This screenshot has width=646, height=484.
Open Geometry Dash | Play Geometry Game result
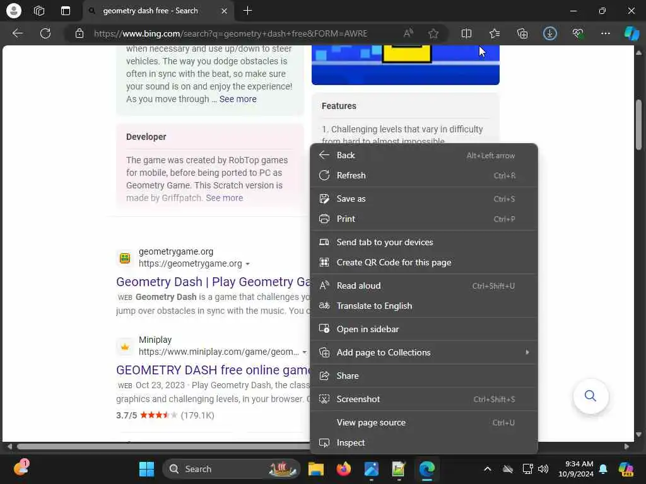213,282
